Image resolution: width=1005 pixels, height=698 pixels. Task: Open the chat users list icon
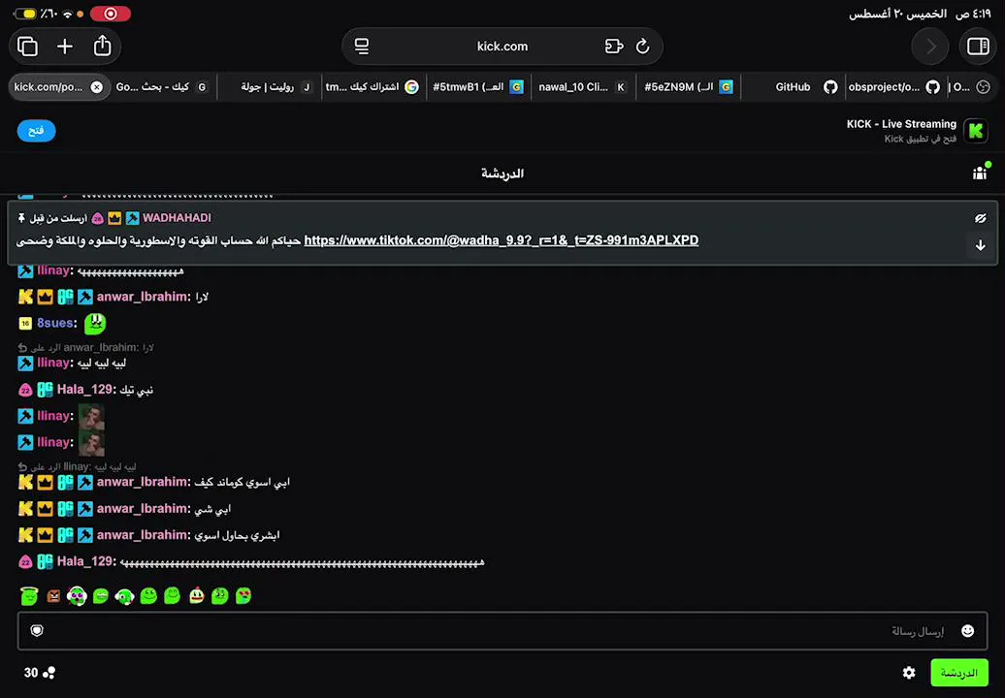(x=980, y=173)
